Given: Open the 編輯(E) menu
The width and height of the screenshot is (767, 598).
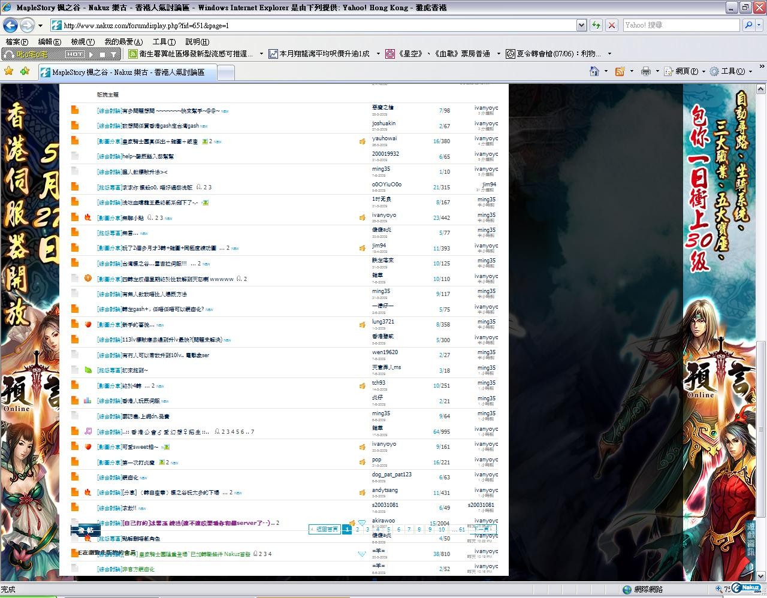Looking at the screenshot, I should pyautogui.click(x=49, y=41).
